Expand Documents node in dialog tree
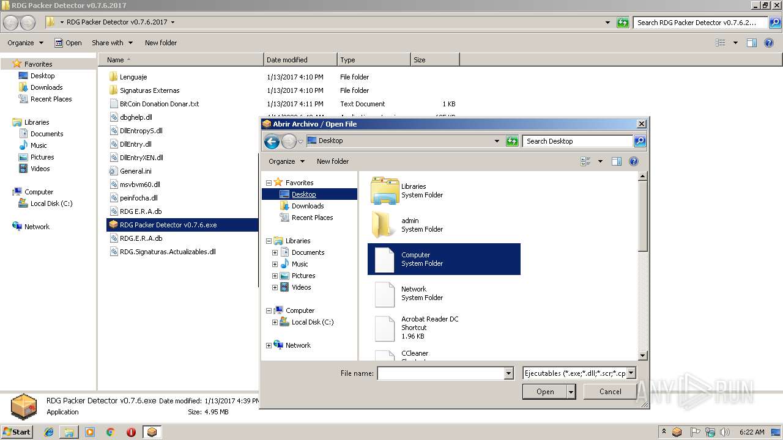Screen dimensions: 783x440 point(275,252)
